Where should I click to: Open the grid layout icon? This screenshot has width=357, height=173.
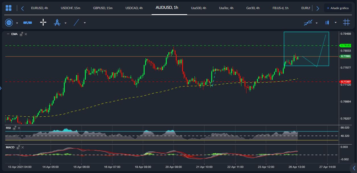pos(347,22)
